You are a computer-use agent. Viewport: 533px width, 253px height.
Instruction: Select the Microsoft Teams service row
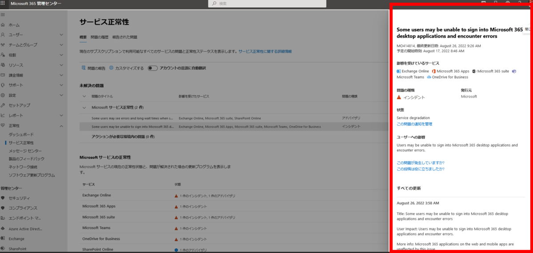click(234, 228)
